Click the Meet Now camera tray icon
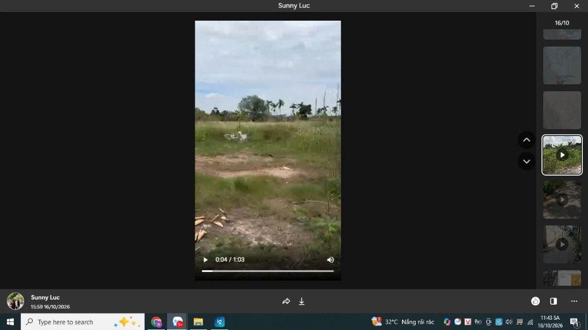 coord(488,322)
